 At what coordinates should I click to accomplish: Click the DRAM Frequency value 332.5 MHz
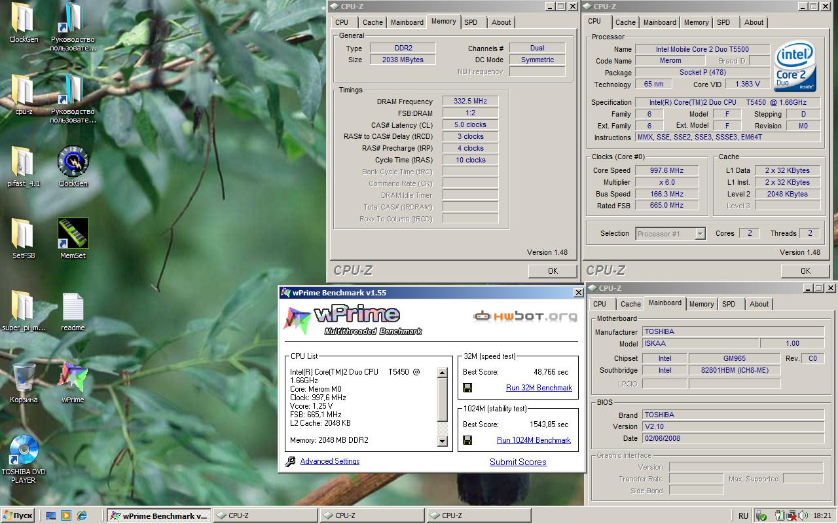(x=470, y=102)
